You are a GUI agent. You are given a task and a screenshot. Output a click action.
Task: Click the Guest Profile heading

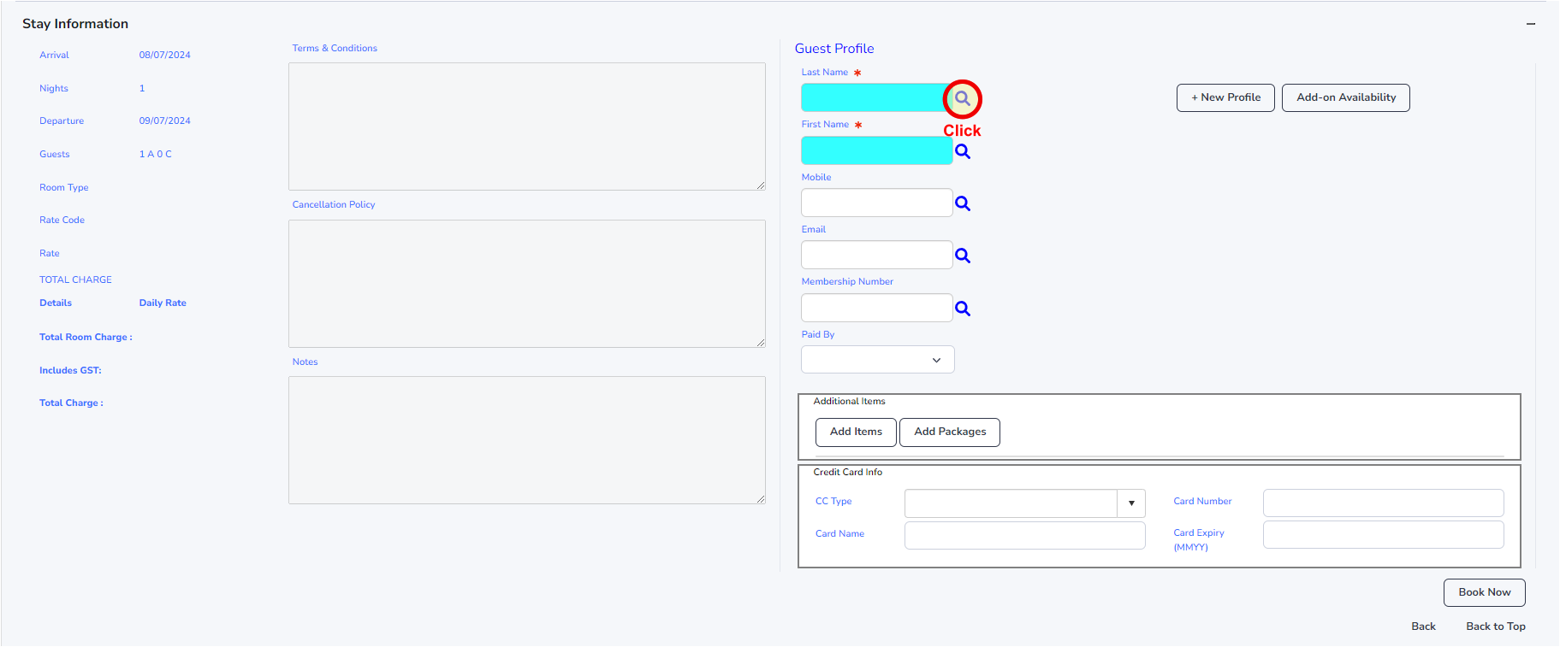coord(834,49)
